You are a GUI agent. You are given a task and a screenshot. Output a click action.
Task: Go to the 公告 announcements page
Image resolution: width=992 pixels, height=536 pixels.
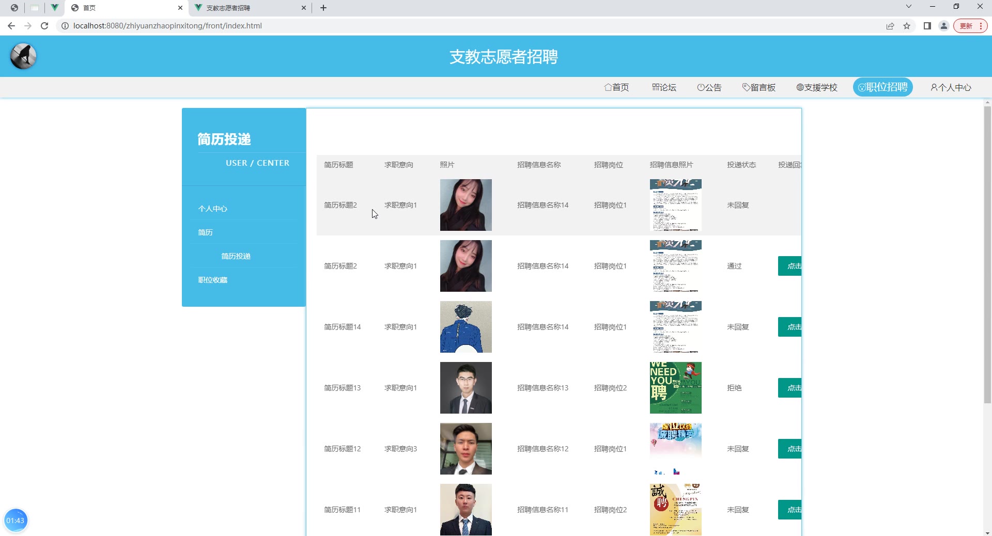click(709, 87)
